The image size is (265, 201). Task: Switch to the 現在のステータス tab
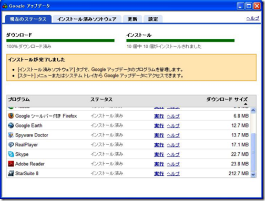tap(28, 19)
